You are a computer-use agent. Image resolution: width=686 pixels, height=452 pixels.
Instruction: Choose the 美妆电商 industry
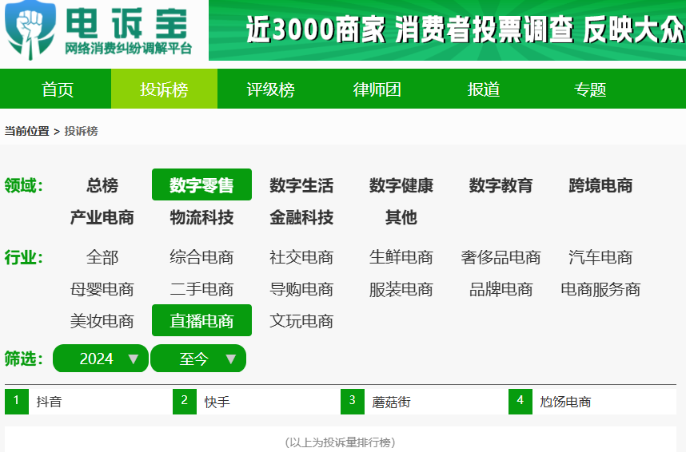102,321
